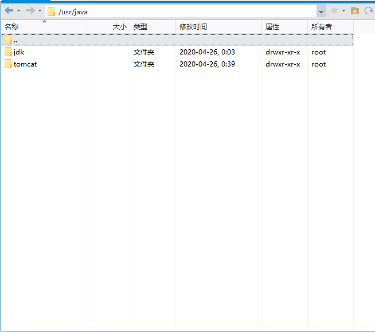The image size is (375, 332).
Task: Click the date 2020-04-26, 0:39
Action: click(207, 64)
